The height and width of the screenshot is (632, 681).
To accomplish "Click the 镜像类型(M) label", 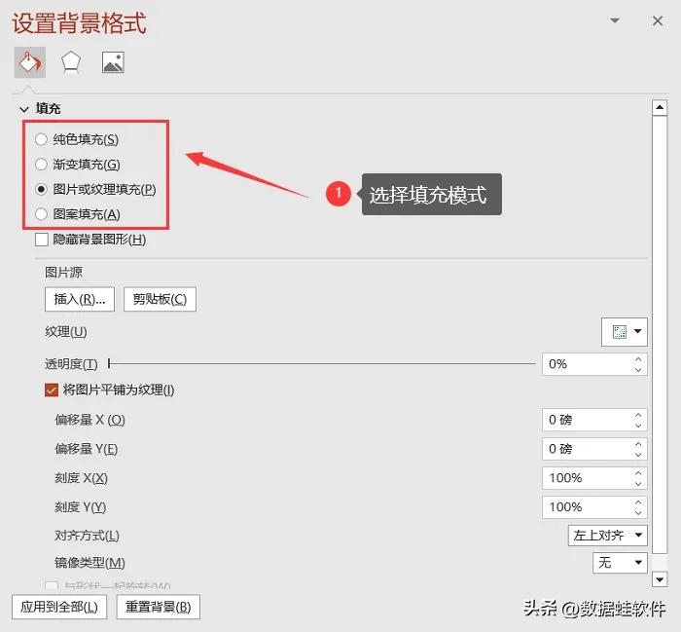I will [90, 563].
